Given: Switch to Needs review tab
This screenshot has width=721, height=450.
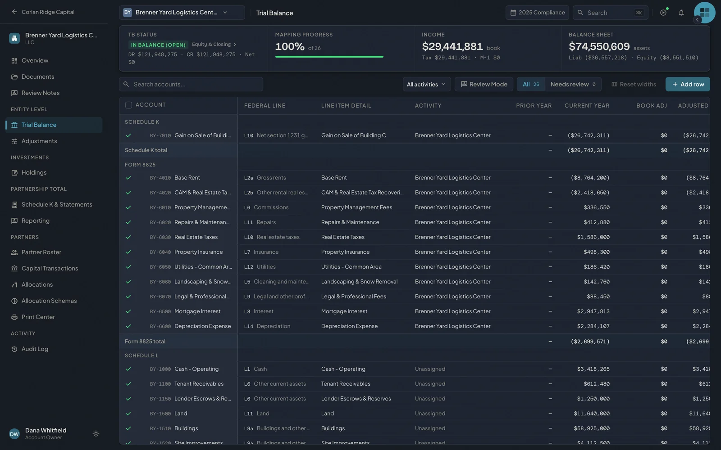Looking at the screenshot, I should pos(573,84).
